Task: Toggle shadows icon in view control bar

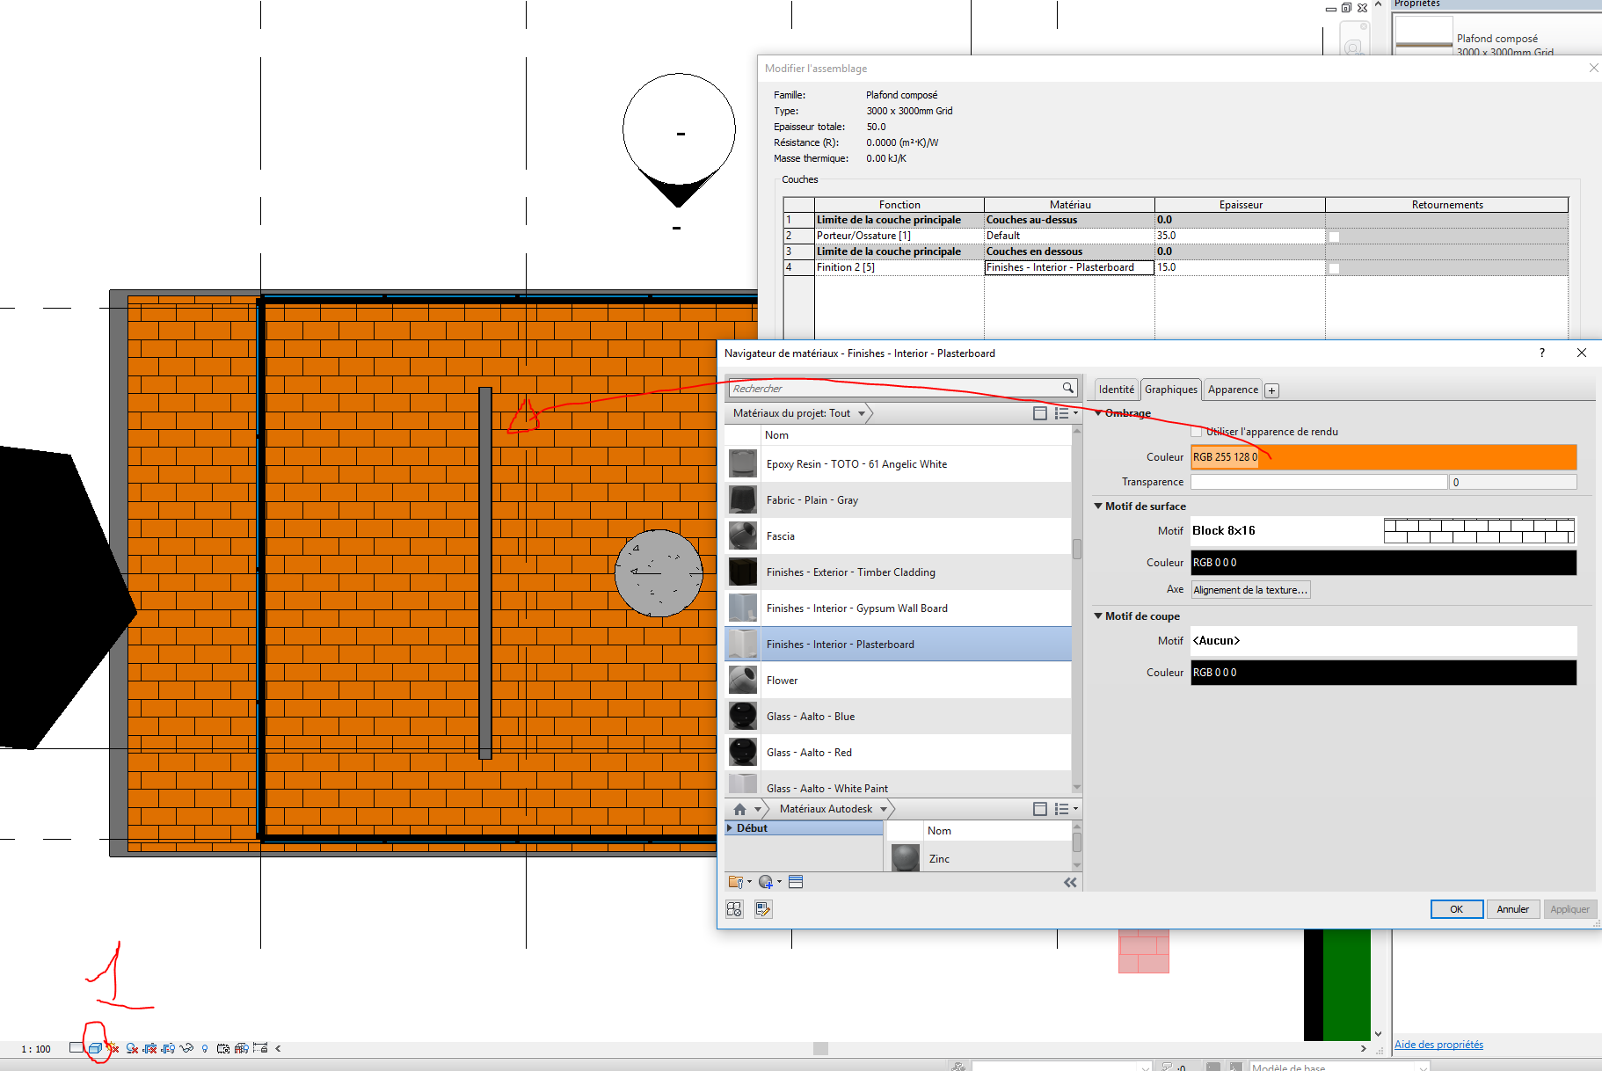Action: tap(132, 1048)
